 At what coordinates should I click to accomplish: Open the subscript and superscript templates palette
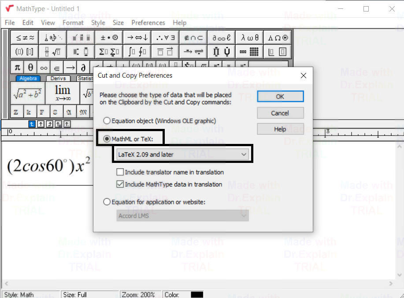click(81, 52)
